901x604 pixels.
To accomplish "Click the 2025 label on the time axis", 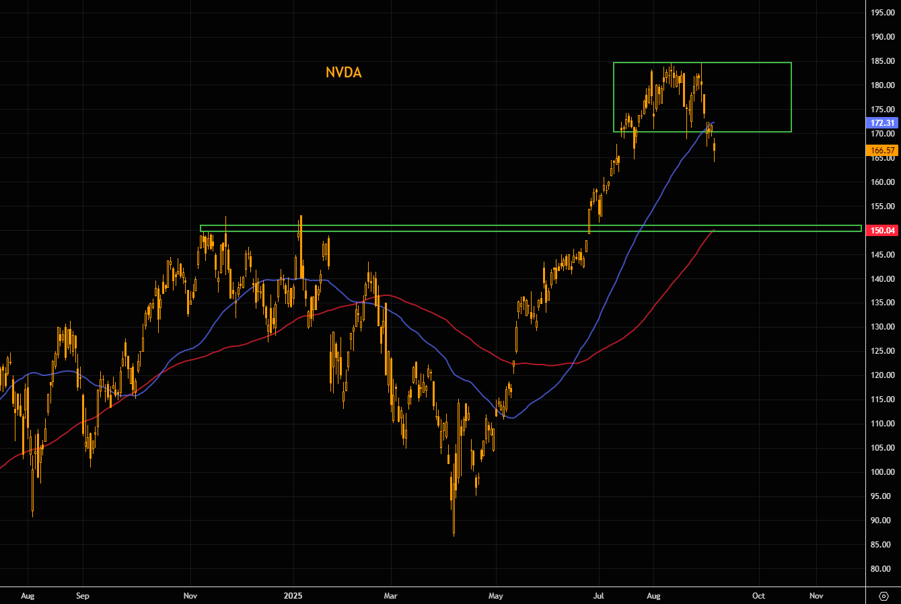I will (293, 596).
